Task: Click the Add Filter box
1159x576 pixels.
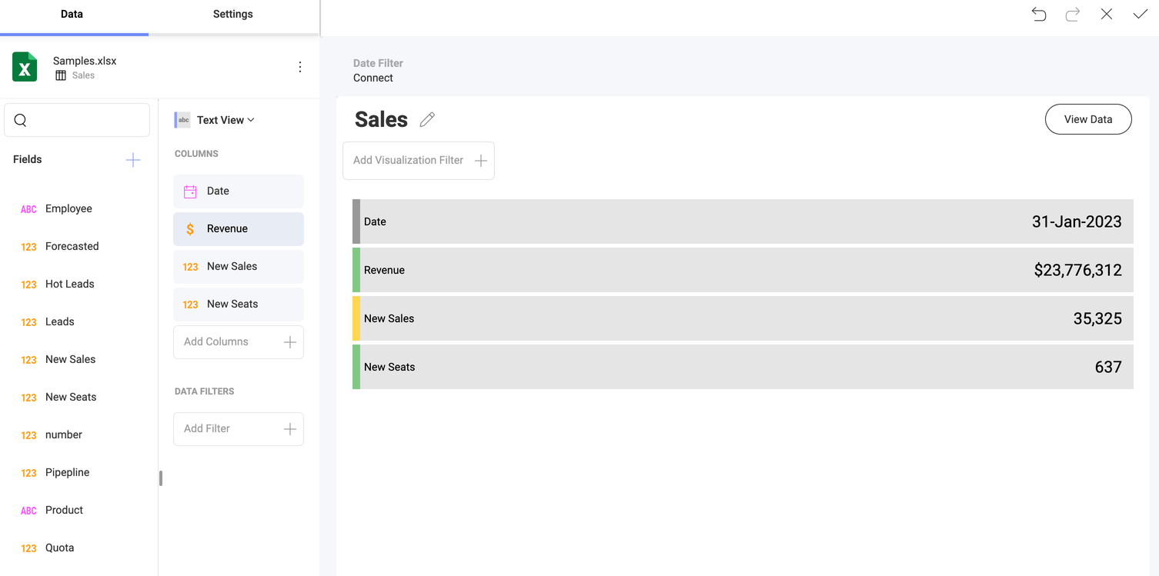Action: point(239,429)
